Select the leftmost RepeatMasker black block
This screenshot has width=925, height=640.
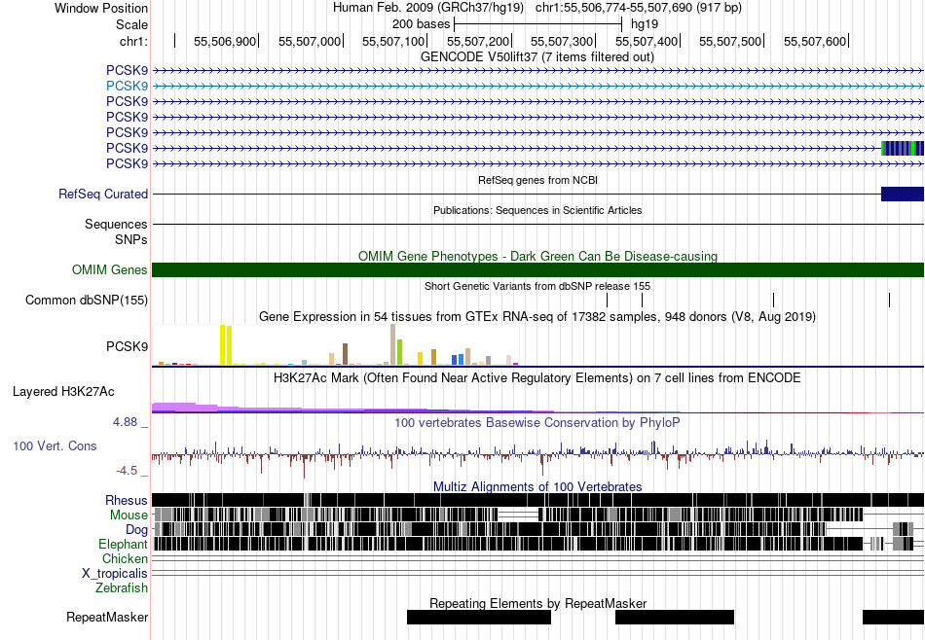[x=478, y=617]
